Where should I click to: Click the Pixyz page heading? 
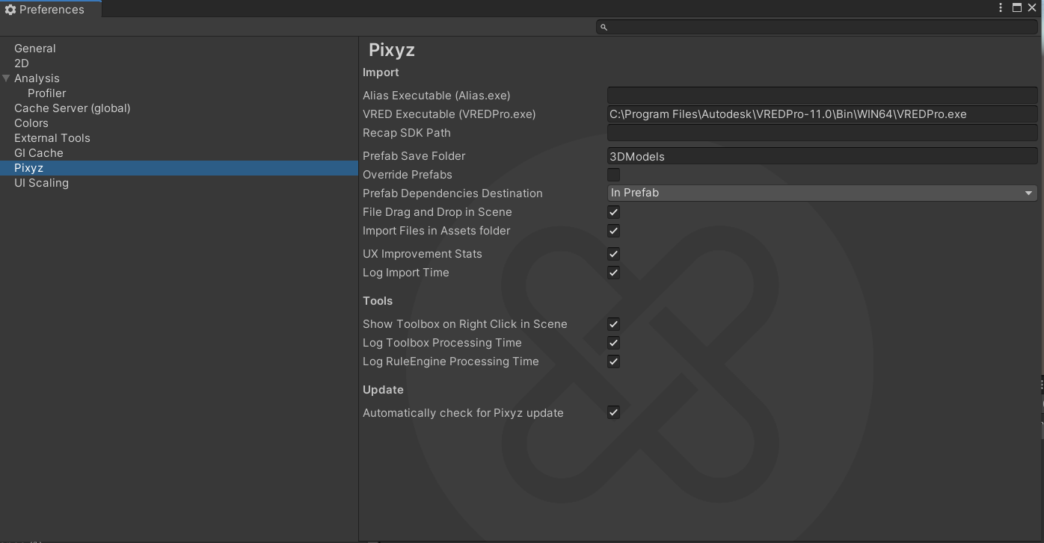point(392,50)
